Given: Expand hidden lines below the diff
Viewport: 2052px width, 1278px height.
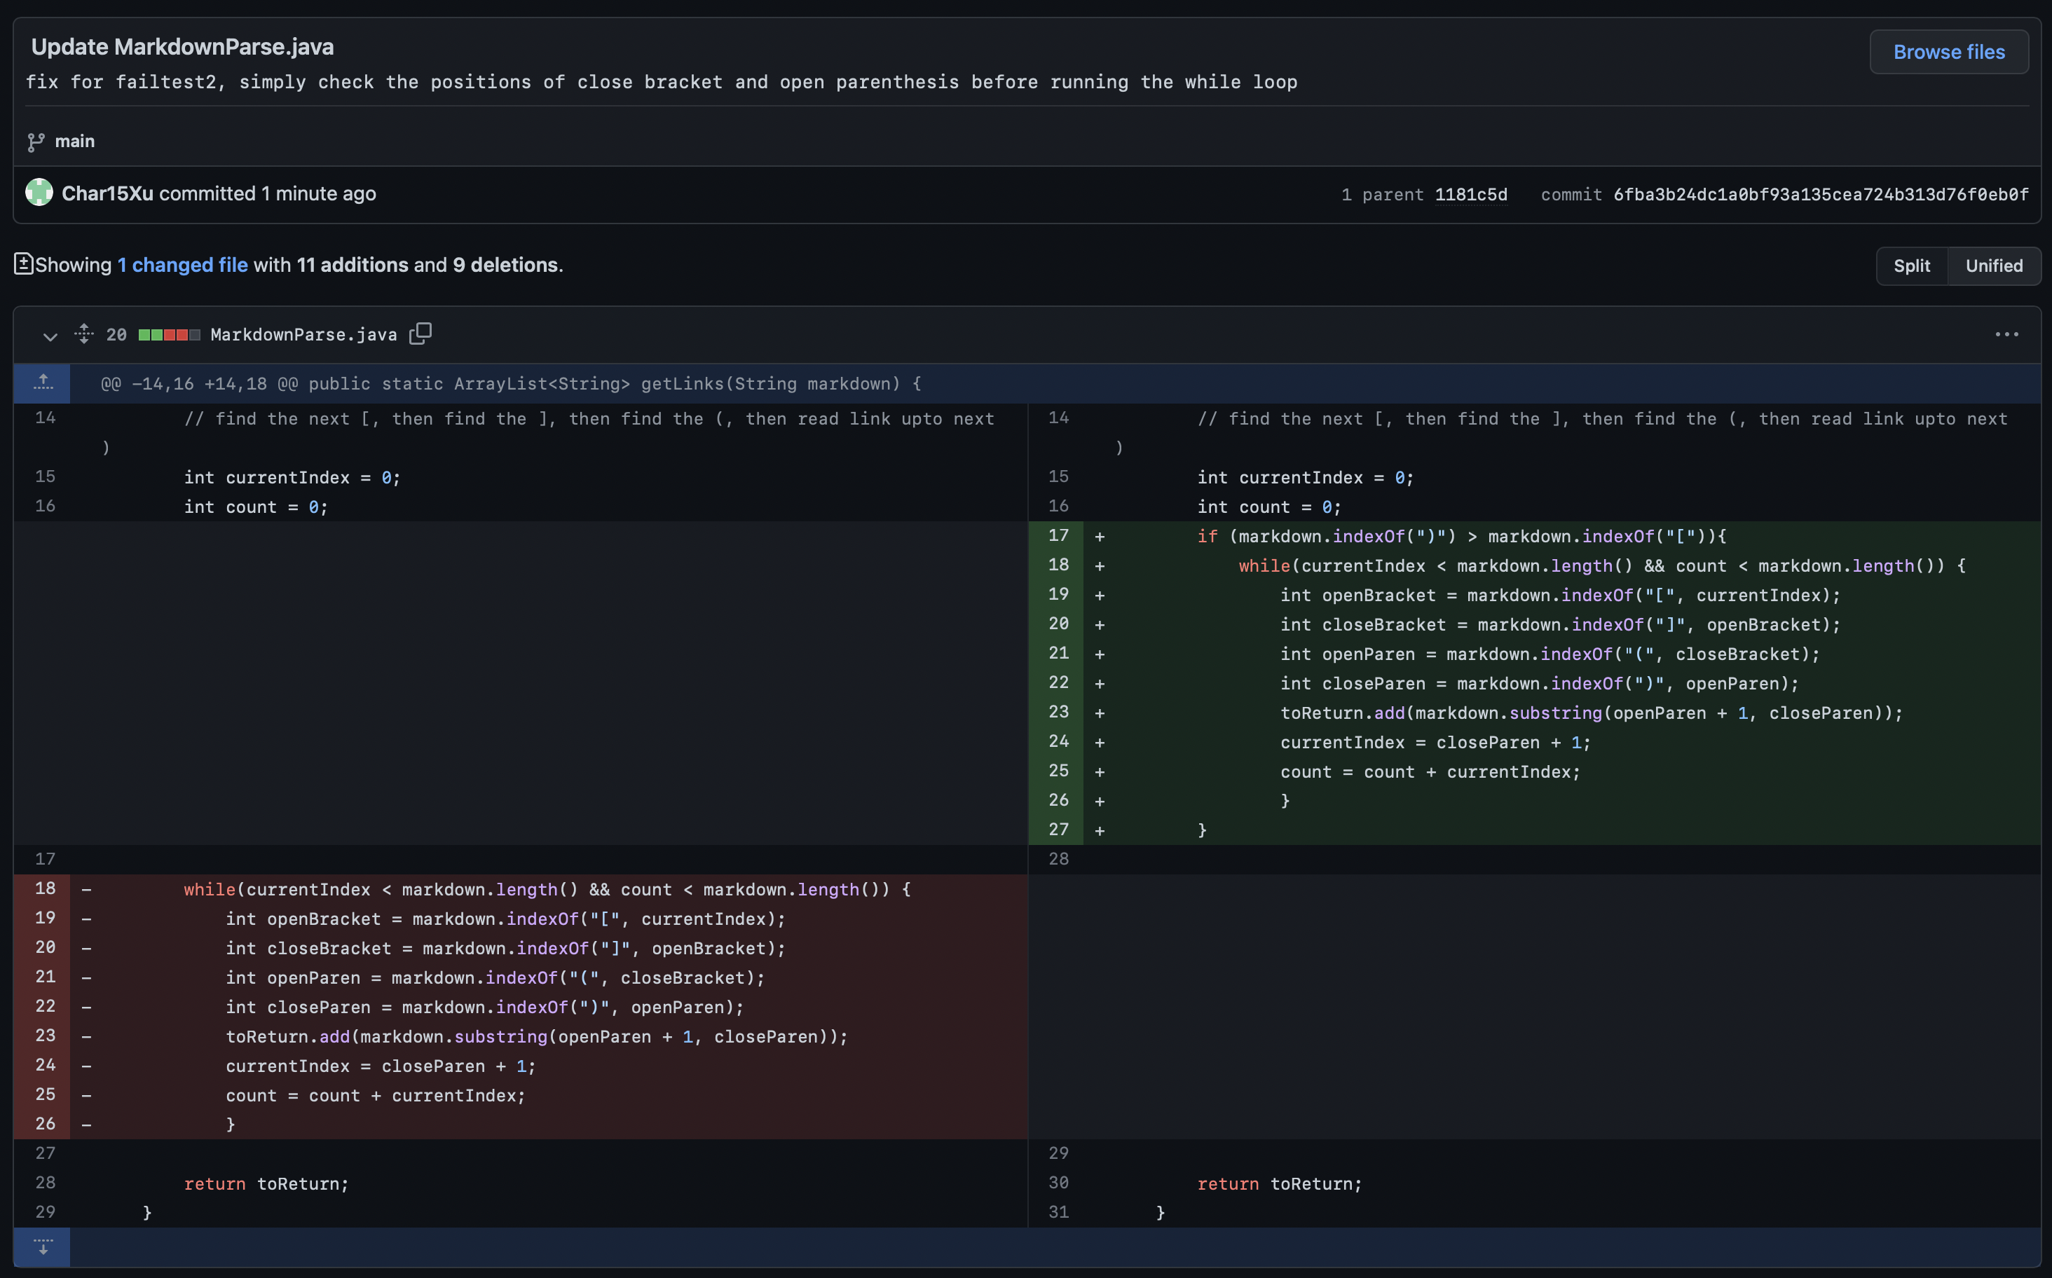Looking at the screenshot, I should pos(42,1246).
